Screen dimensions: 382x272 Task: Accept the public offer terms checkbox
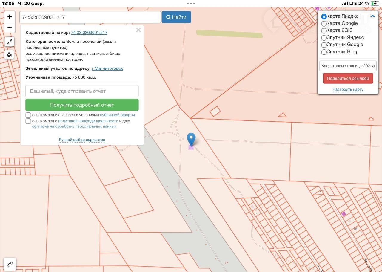pyautogui.click(x=28, y=115)
